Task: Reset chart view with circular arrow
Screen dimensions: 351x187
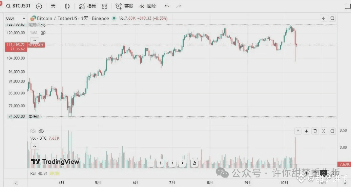Action: (194, 163)
